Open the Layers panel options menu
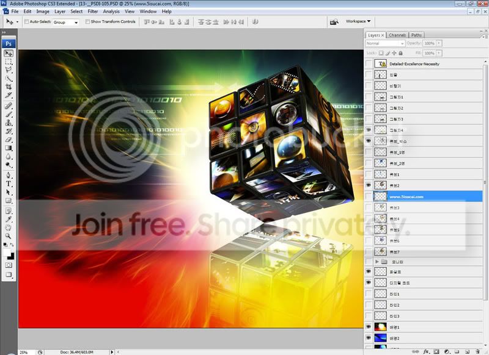Screen dimensions: 489x355 [x=485, y=37]
